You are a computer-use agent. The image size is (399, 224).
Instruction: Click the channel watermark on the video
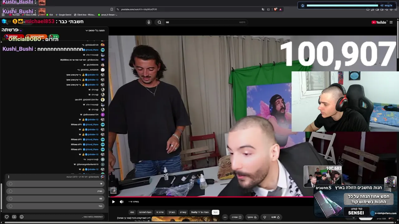point(113,191)
